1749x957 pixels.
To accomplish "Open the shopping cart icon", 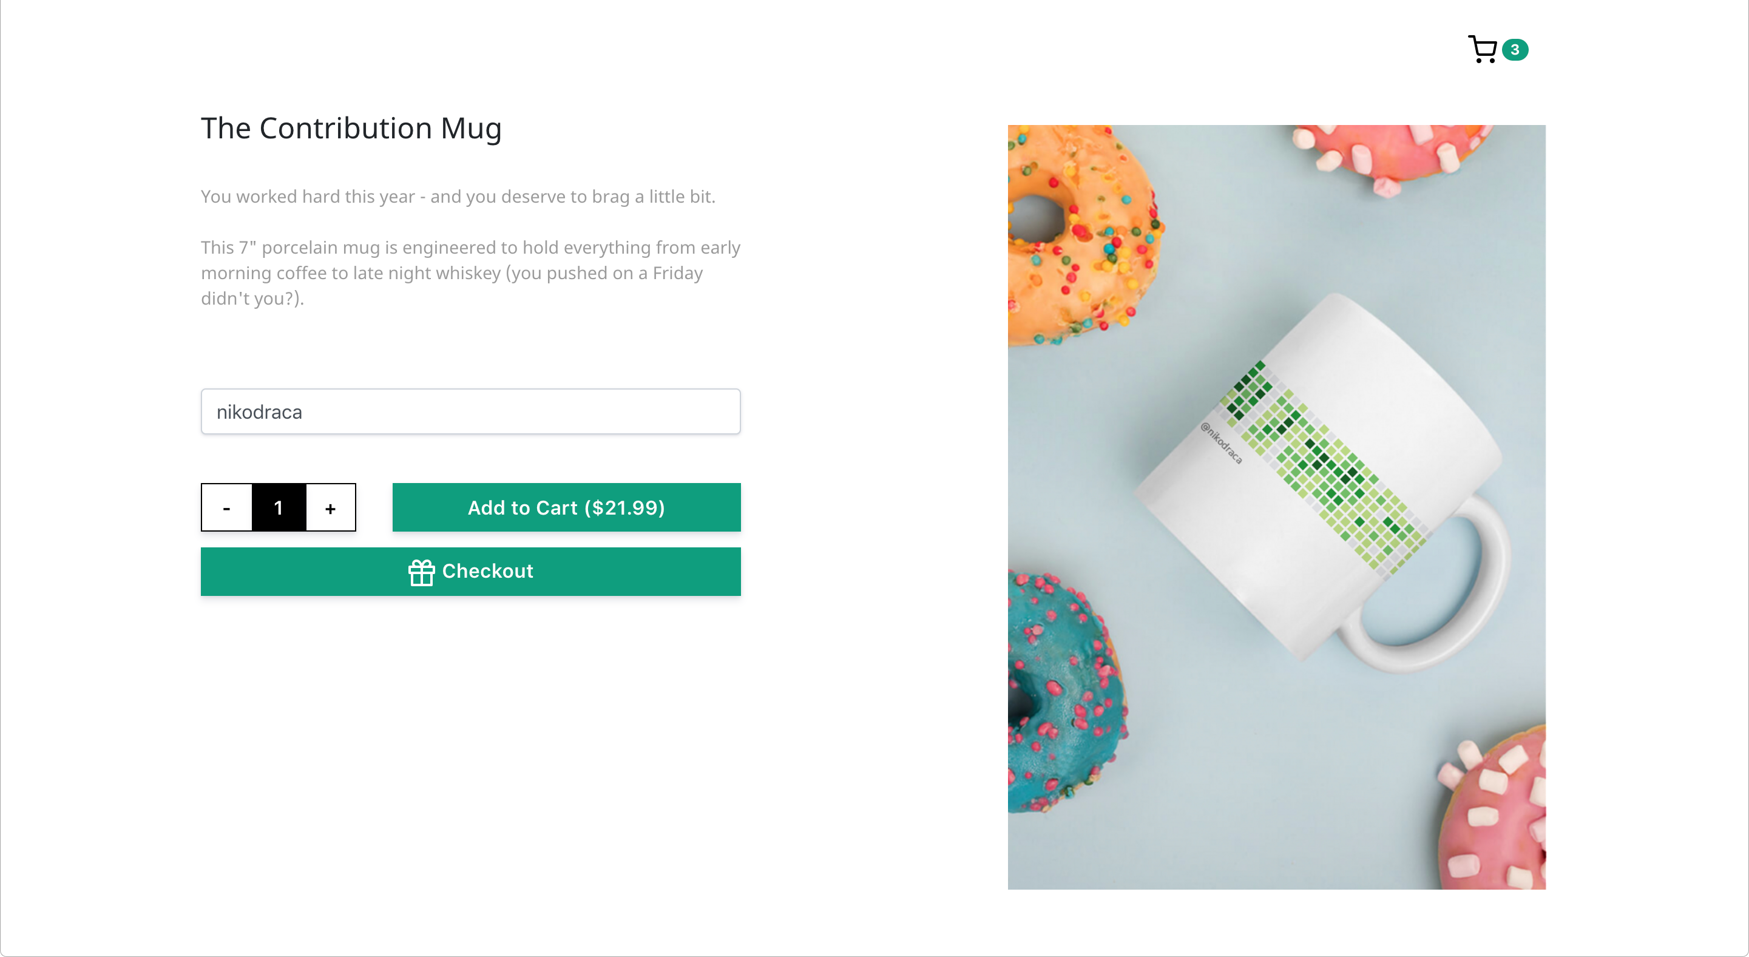I will coord(1482,50).
